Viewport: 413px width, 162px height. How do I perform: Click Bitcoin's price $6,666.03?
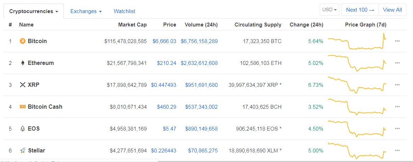pyautogui.click(x=164, y=41)
